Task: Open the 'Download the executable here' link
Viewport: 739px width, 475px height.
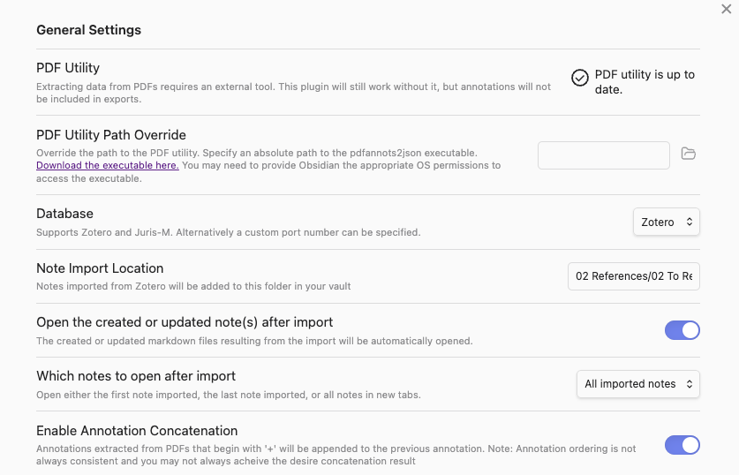Action: [x=108, y=166]
